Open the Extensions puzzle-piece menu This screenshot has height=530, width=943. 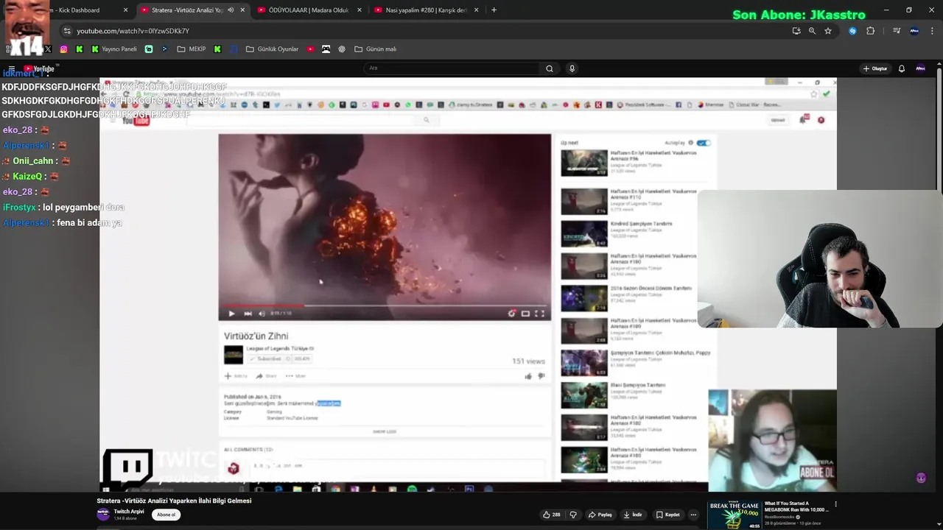[x=871, y=31]
